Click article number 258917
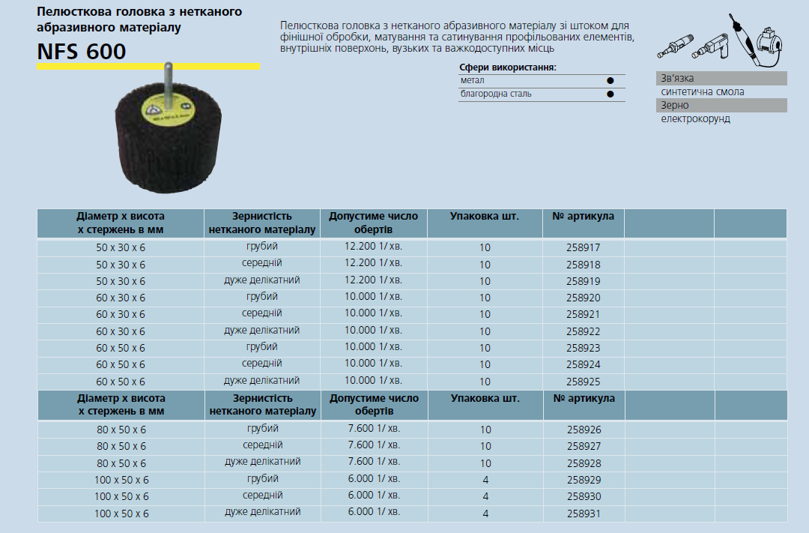Viewport: 809px width, 533px height. coord(583,248)
